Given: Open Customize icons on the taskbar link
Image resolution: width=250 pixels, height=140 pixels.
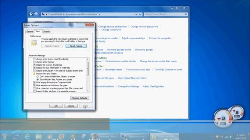Looking at the screenshot, I should [121, 61].
